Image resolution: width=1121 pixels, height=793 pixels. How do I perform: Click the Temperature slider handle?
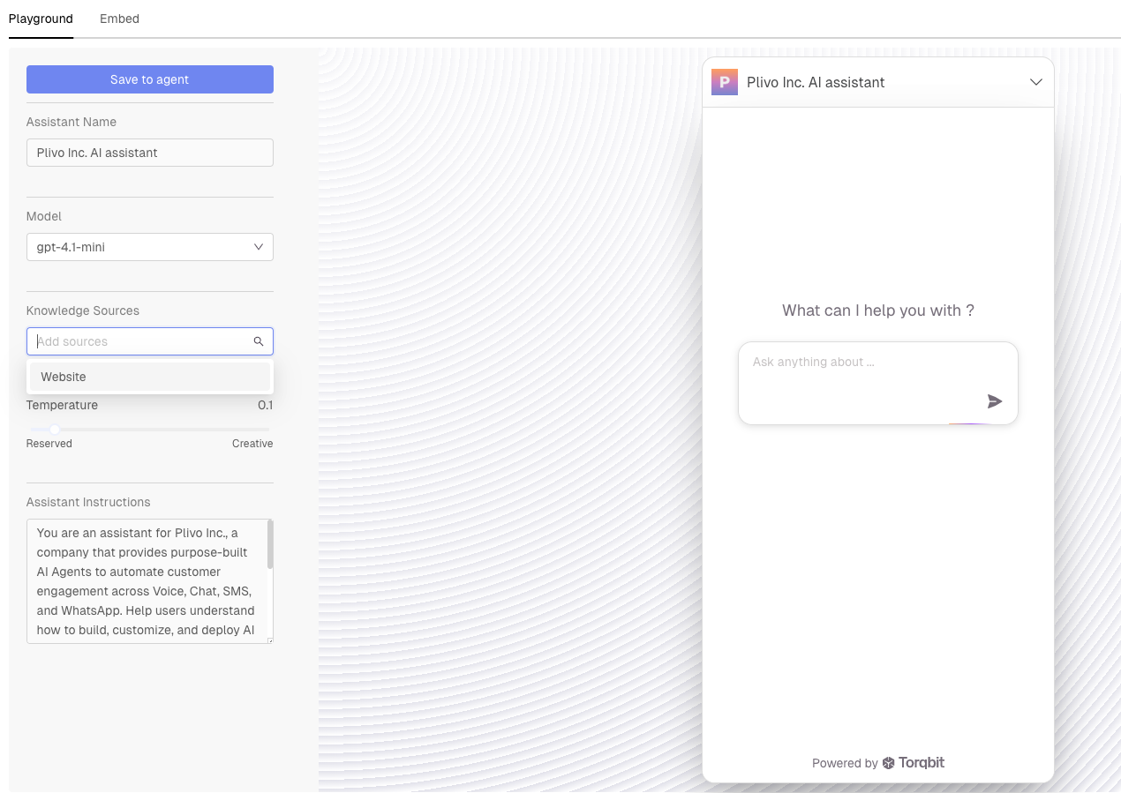[55, 430]
